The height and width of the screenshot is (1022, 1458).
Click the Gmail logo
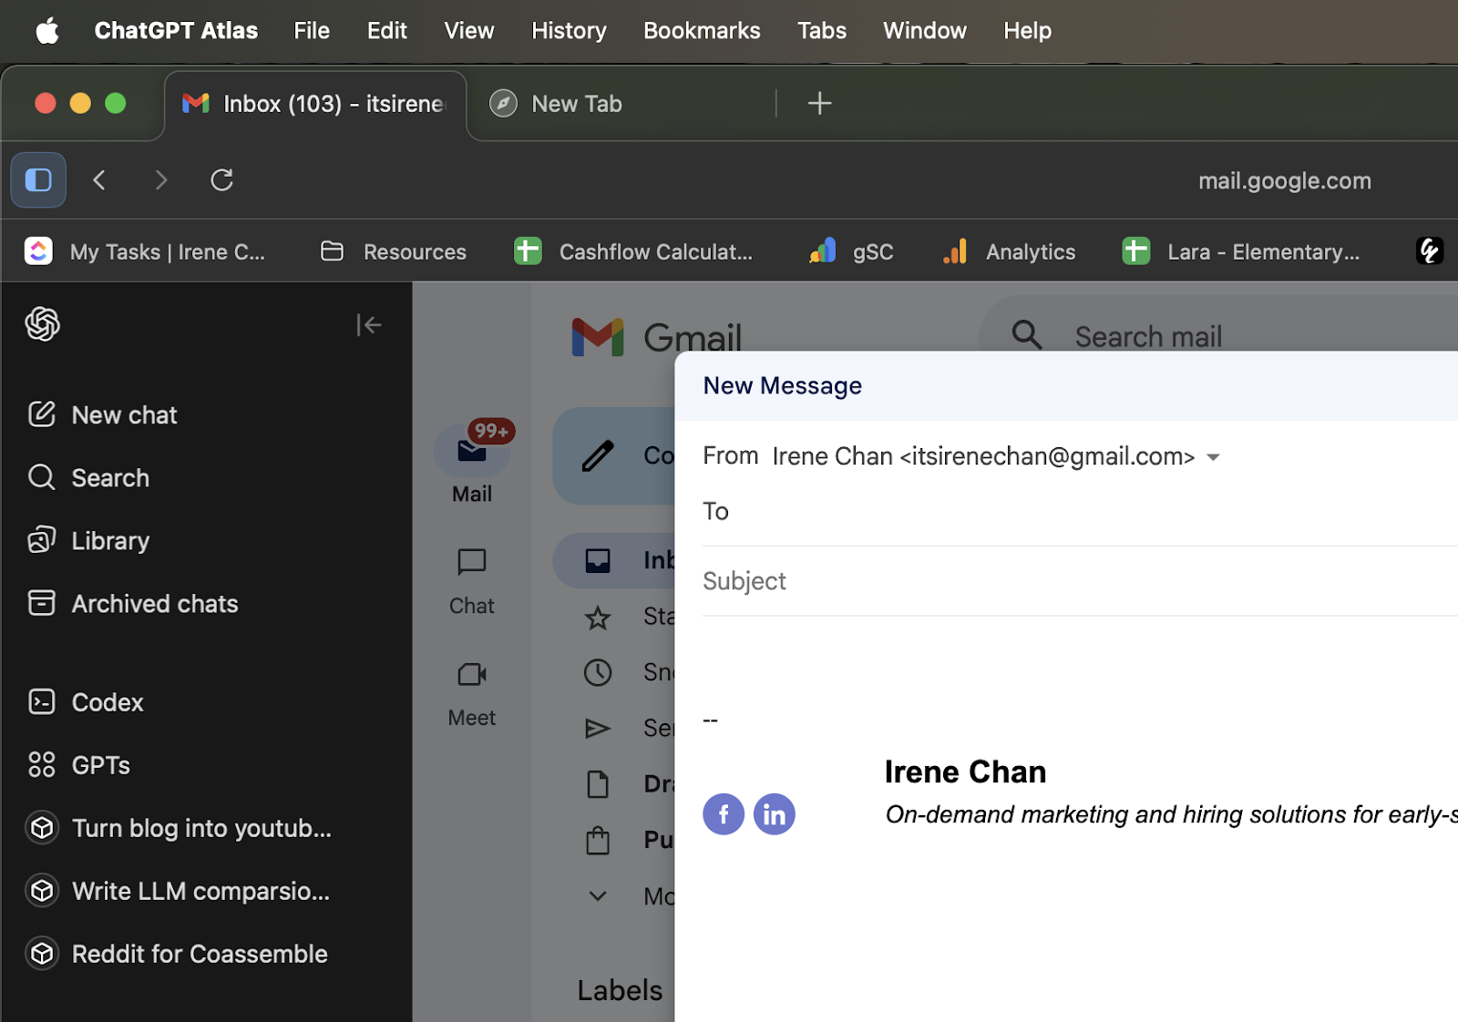(x=656, y=337)
